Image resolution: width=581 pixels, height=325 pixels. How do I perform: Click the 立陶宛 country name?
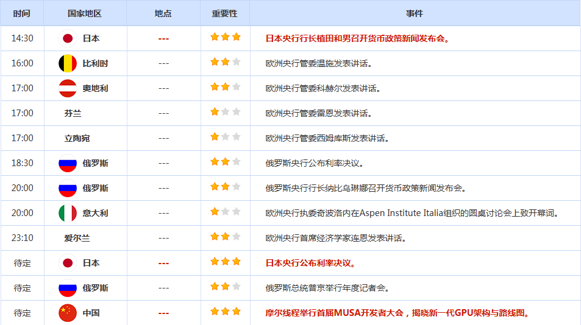pos(77,138)
